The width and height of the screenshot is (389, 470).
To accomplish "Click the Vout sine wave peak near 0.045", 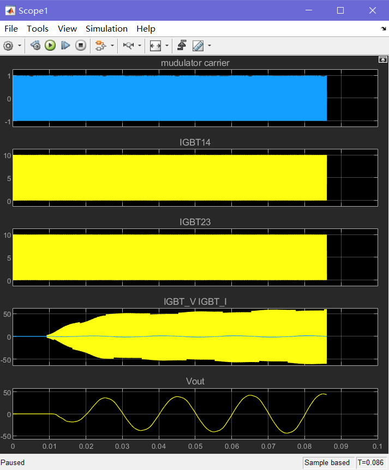I will point(177,397).
